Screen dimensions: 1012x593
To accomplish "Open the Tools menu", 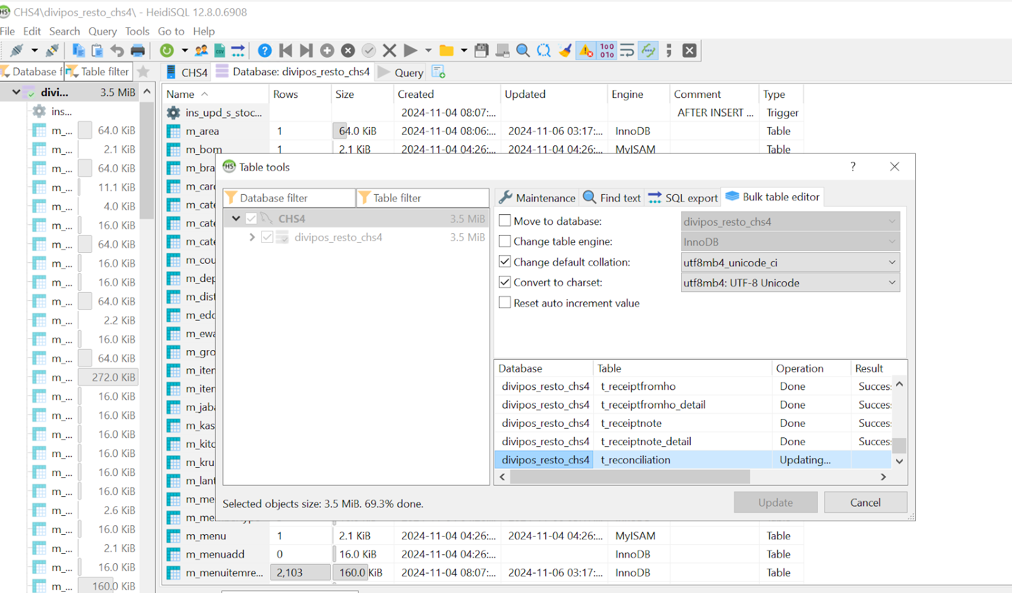I will coord(137,31).
